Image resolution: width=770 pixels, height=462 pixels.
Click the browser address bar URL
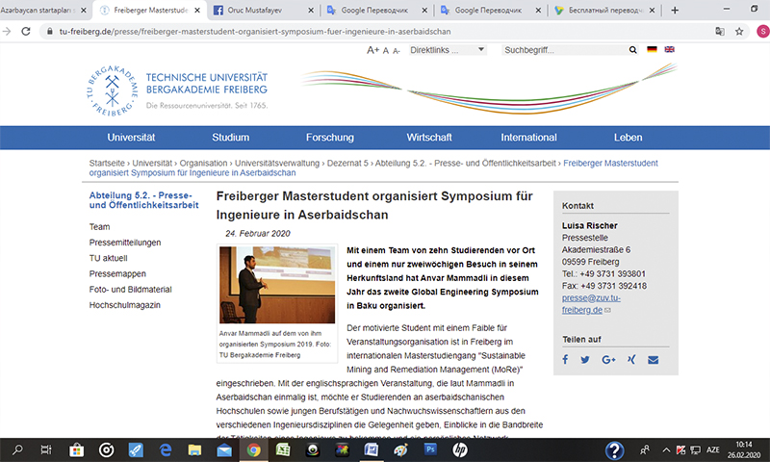(255, 32)
